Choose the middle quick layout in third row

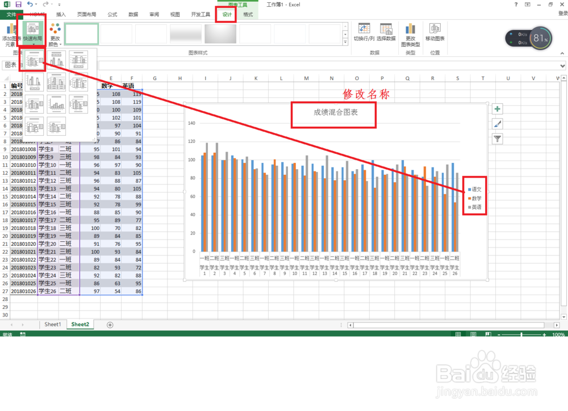point(56,104)
